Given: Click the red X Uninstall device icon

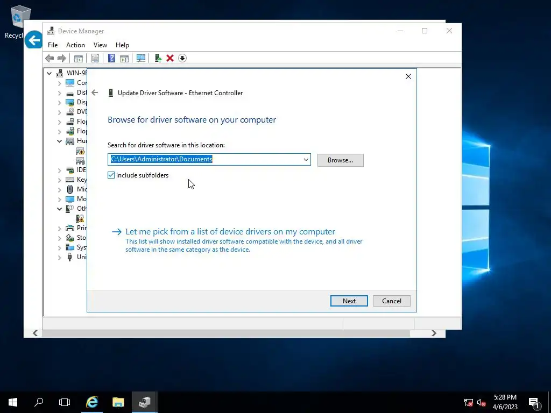Looking at the screenshot, I should [170, 58].
